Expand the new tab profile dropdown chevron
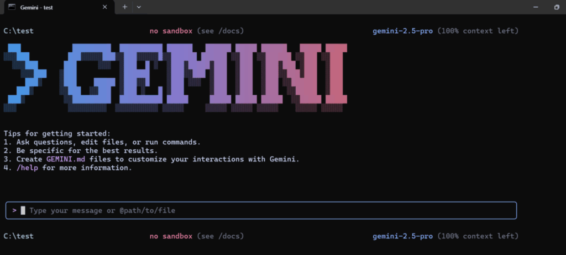The height and width of the screenshot is (255, 566). pos(139,7)
